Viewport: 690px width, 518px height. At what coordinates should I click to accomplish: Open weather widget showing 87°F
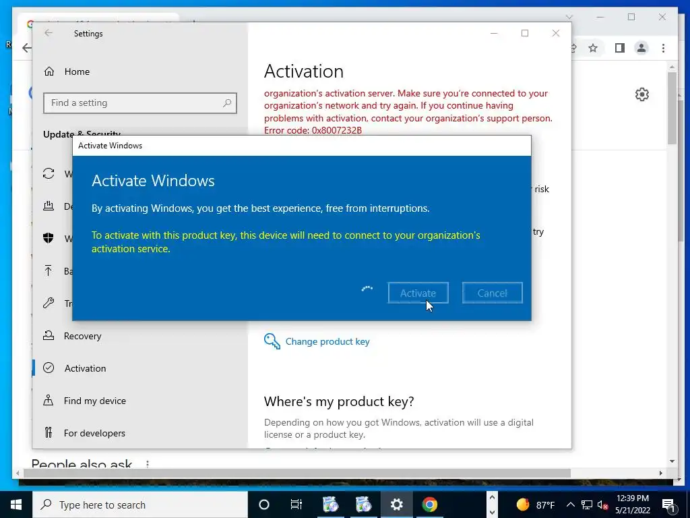pos(536,505)
